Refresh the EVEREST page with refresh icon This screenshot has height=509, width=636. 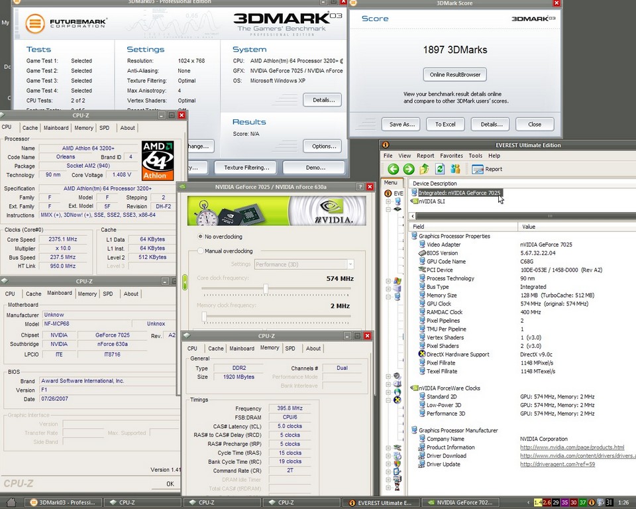point(440,169)
